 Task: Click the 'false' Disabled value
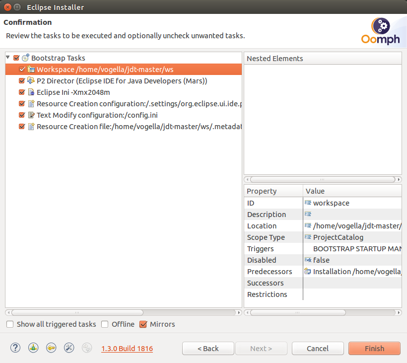pos(321,260)
